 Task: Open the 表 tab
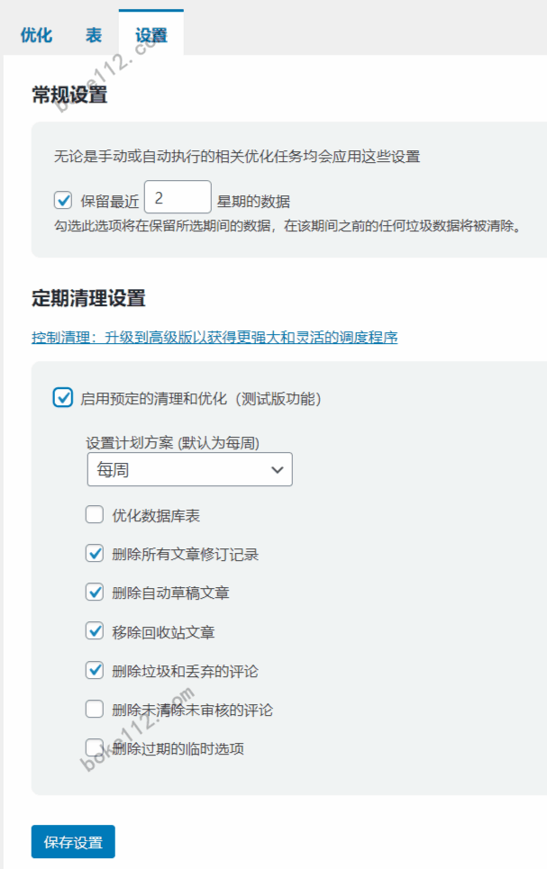point(94,35)
